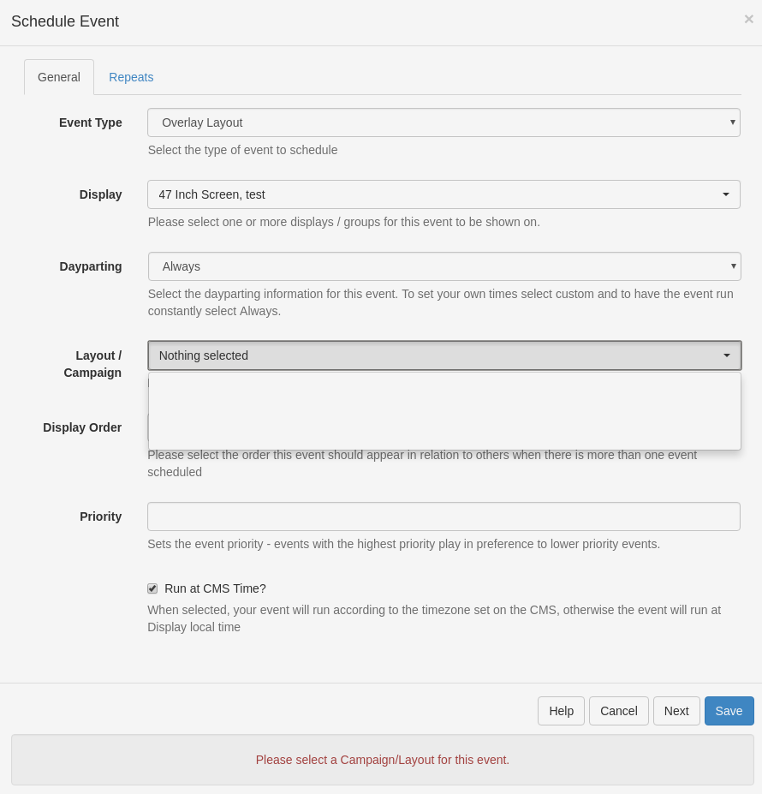Toggle via the Run at CMS Time? label
The height and width of the screenshot is (794, 762).
tap(215, 588)
